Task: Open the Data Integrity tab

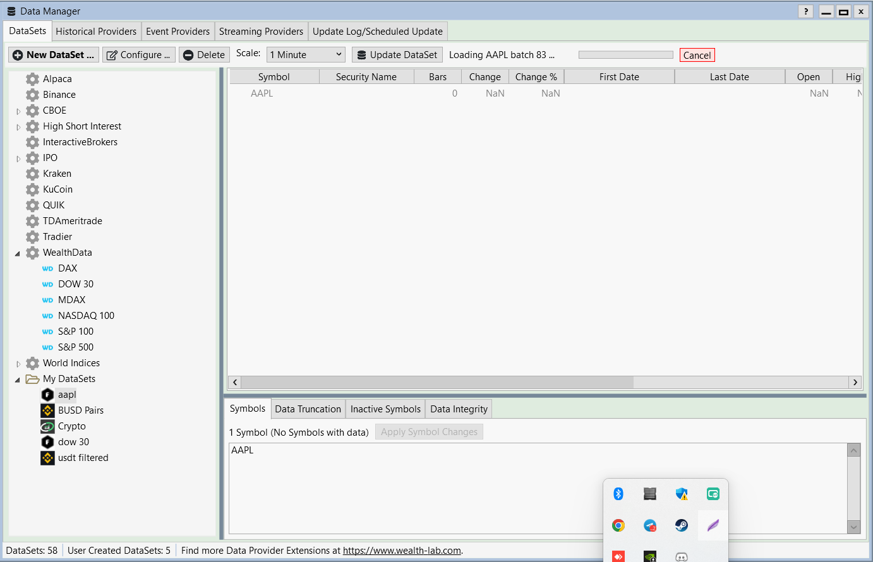Action: [459, 409]
